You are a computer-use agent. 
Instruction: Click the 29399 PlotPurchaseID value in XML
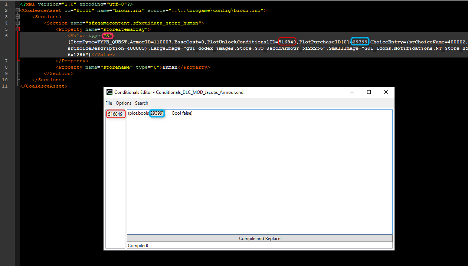coord(360,42)
